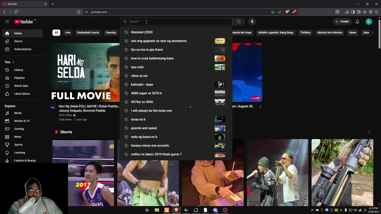Open History in sidebar
381x214 pixels.
23,70
